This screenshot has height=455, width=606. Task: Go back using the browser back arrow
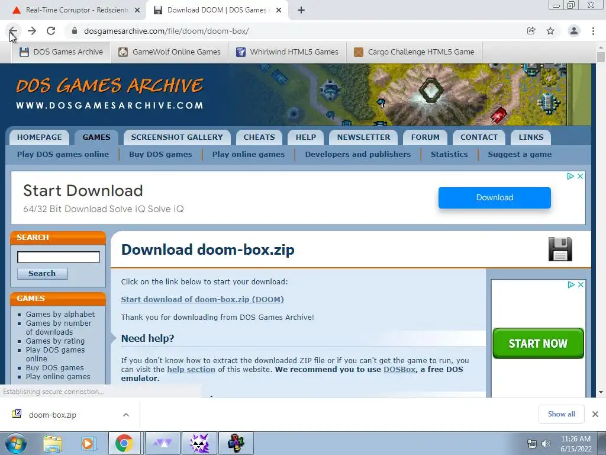(13, 31)
